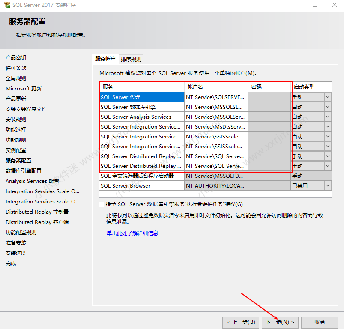
Task: Open the 单击此处了解详细信息 link
Action: [132, 233]
